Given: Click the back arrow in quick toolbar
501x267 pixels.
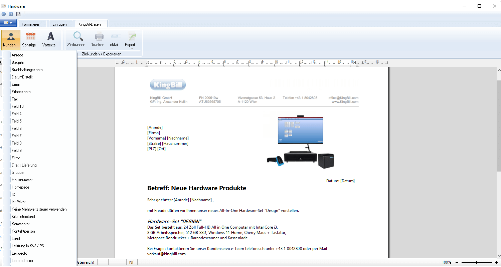Looking at the screenshot, I should 4,14.
